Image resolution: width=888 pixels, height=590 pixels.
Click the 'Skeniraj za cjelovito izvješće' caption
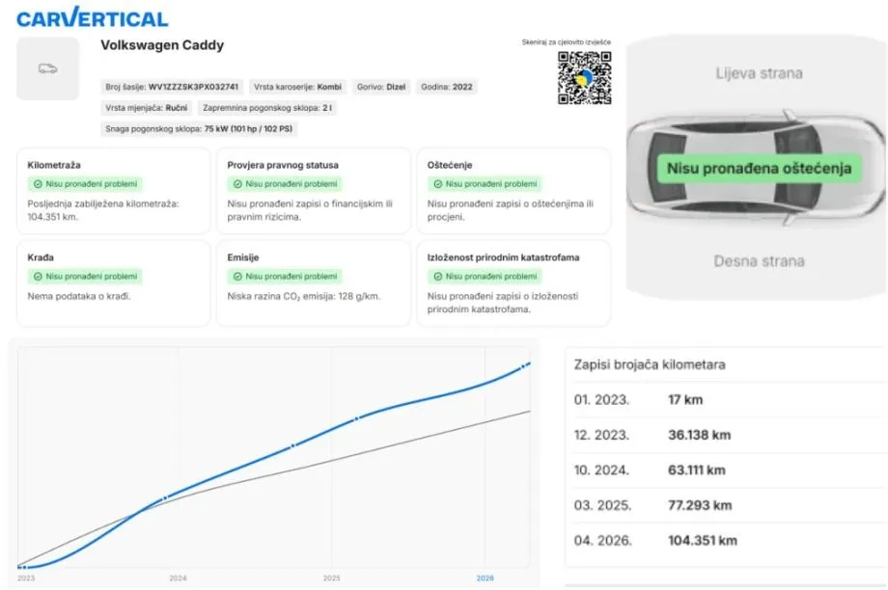tap(567, 42)
